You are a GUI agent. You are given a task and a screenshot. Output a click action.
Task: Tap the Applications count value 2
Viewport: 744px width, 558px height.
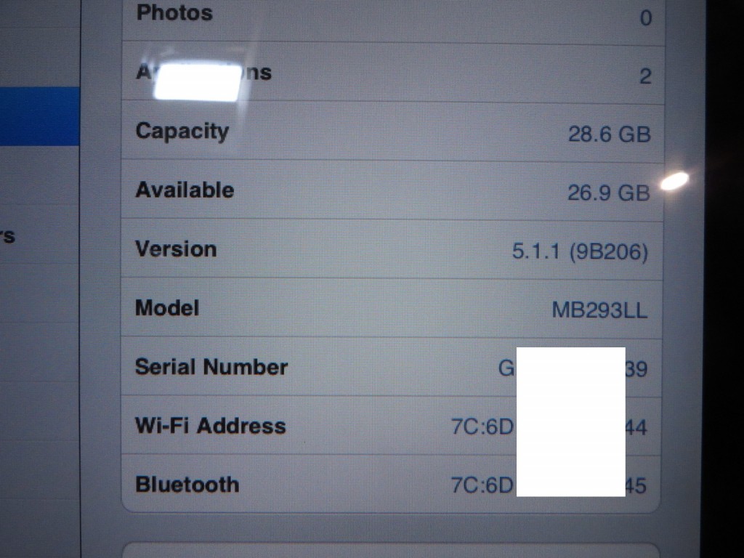(645, 76)
